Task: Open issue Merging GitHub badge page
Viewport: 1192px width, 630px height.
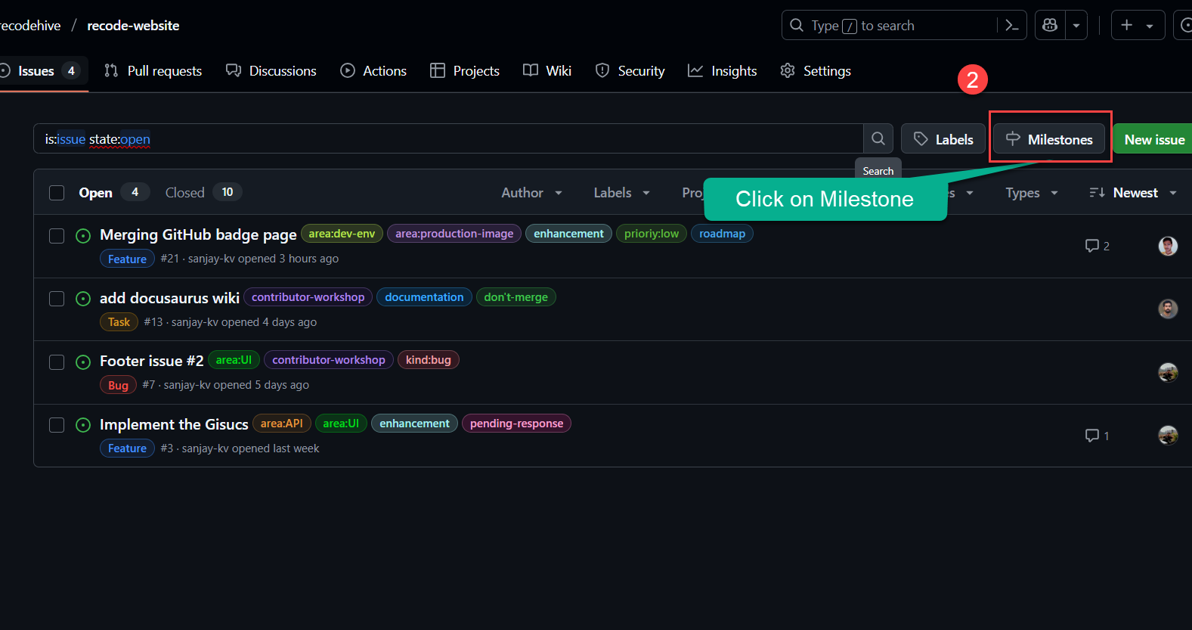Action: pos(198,234)
